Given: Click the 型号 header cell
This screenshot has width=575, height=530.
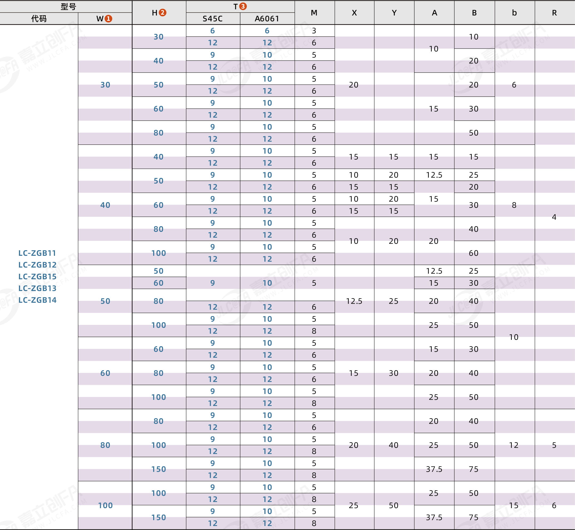Looking at the screenshot, I should click(x=68, y=7).
